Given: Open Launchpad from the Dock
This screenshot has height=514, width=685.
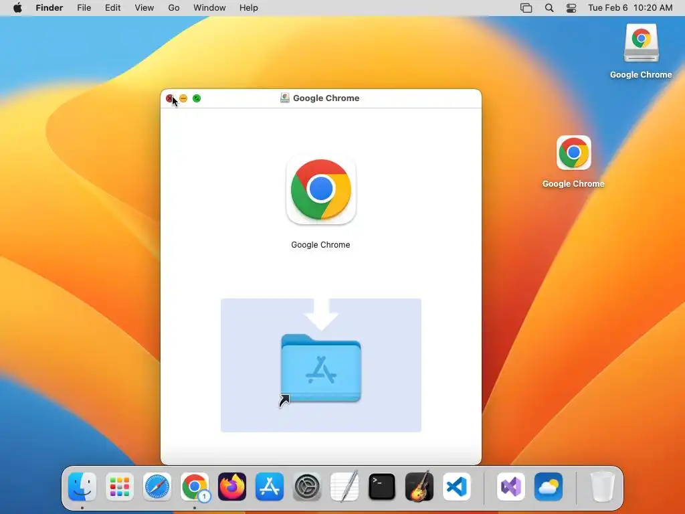Looking at the screenshot, I should point(120,487).
